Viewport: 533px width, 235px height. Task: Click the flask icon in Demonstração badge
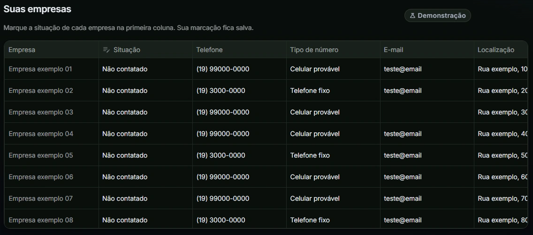click(413, 15)
